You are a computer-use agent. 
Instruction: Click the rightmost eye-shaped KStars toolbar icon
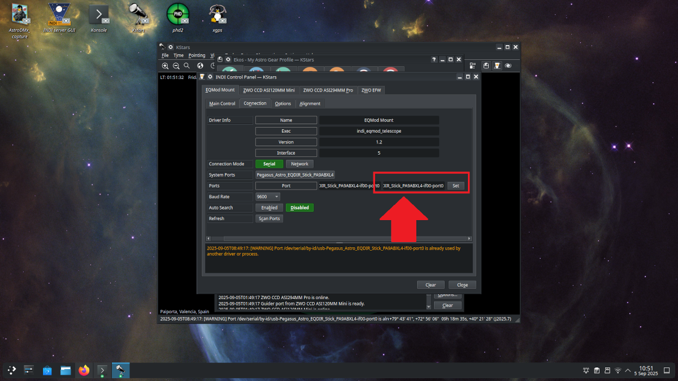click(508, 66)
